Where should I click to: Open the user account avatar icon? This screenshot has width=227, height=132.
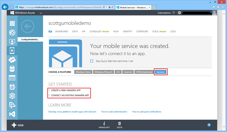point(214,13)
